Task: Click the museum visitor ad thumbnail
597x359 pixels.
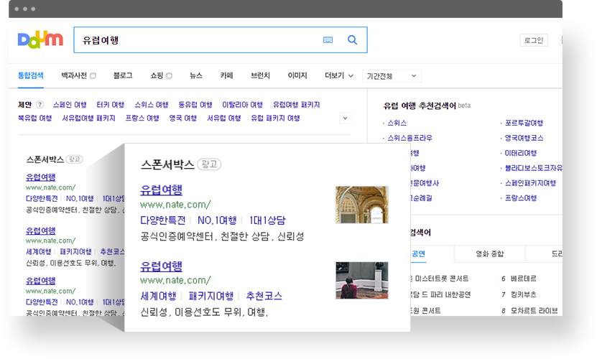Action: pos(361,280)
